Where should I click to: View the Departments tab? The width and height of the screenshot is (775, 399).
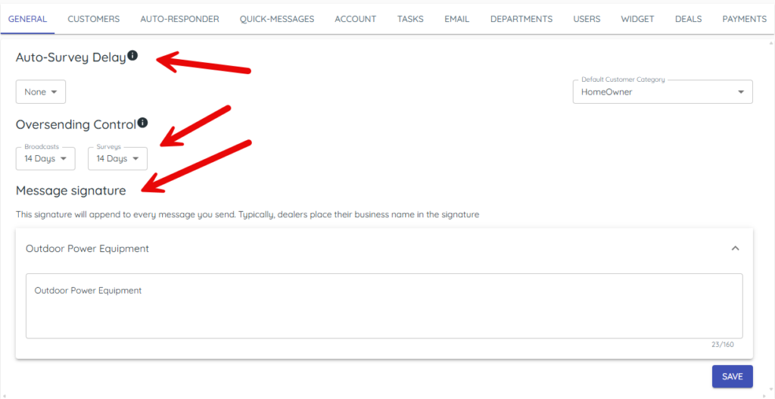pyautogui.click(x=521, y=19)
